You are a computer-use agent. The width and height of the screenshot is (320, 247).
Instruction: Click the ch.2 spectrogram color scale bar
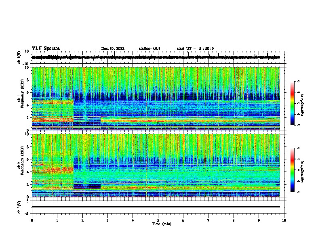[293, 170]
